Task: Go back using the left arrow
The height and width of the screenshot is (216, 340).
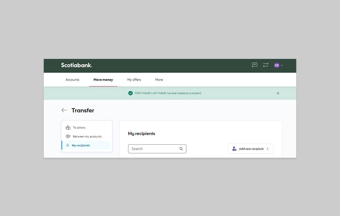Action: (x=64, y=110)
